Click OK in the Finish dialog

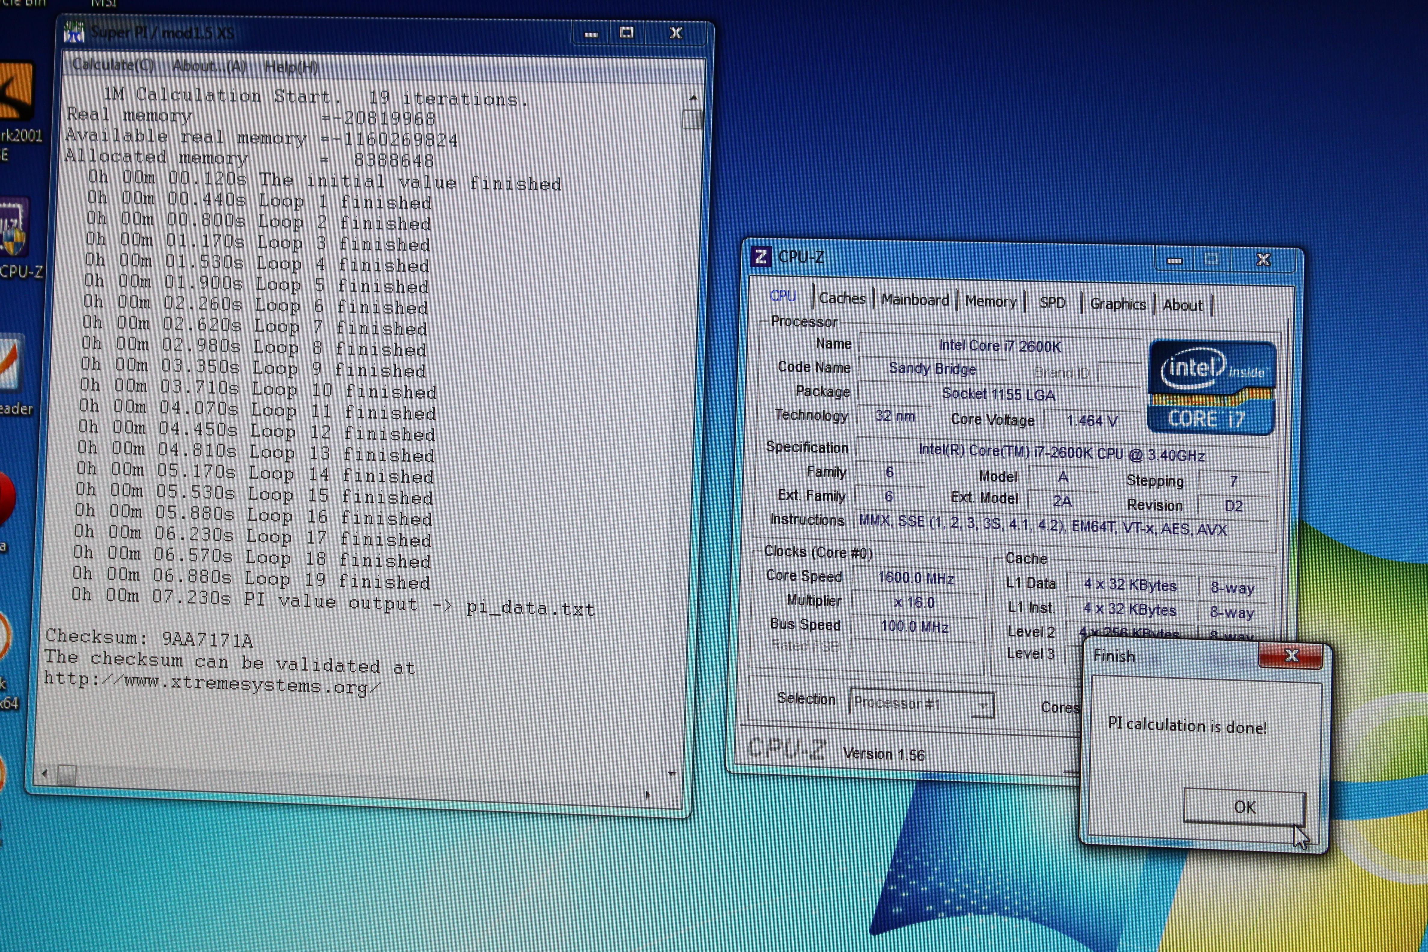click(1245, 807)
